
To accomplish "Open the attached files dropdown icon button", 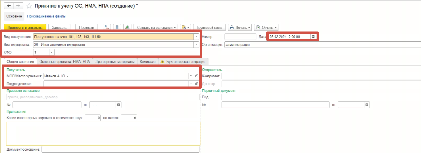I will (x=185, y=27).
